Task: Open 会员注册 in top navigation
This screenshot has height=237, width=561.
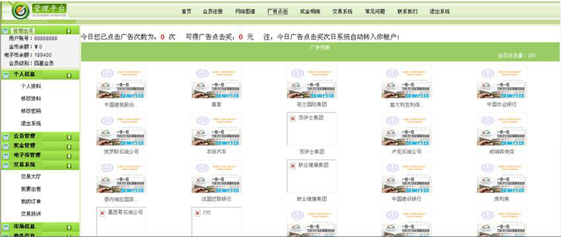Action: coord(213,11)
